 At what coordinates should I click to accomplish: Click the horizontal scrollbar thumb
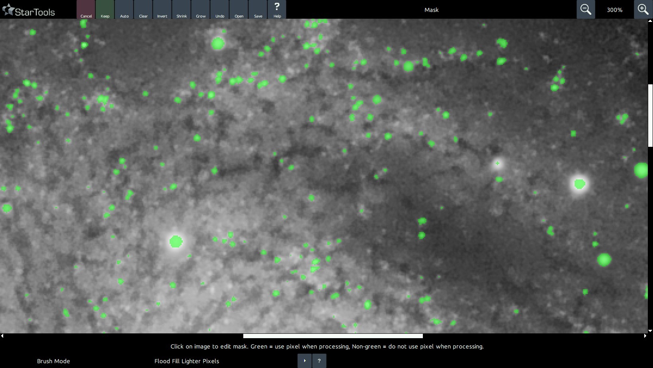click(333, 336)
